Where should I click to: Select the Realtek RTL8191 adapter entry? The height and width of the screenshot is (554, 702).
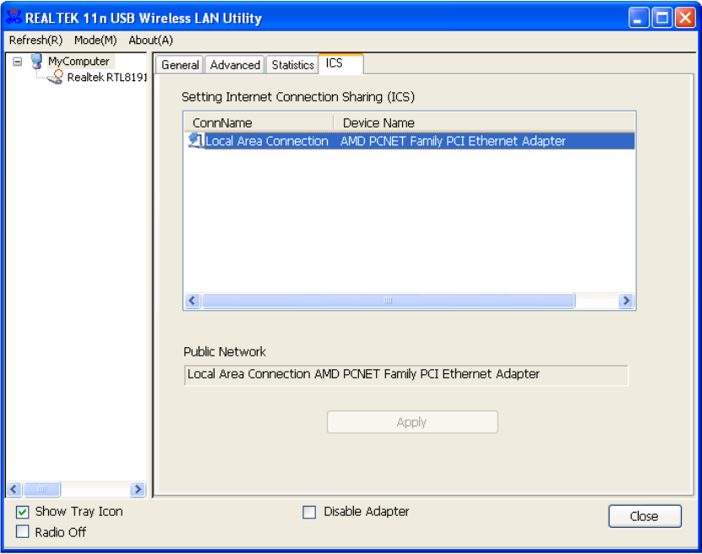point(106,78)
